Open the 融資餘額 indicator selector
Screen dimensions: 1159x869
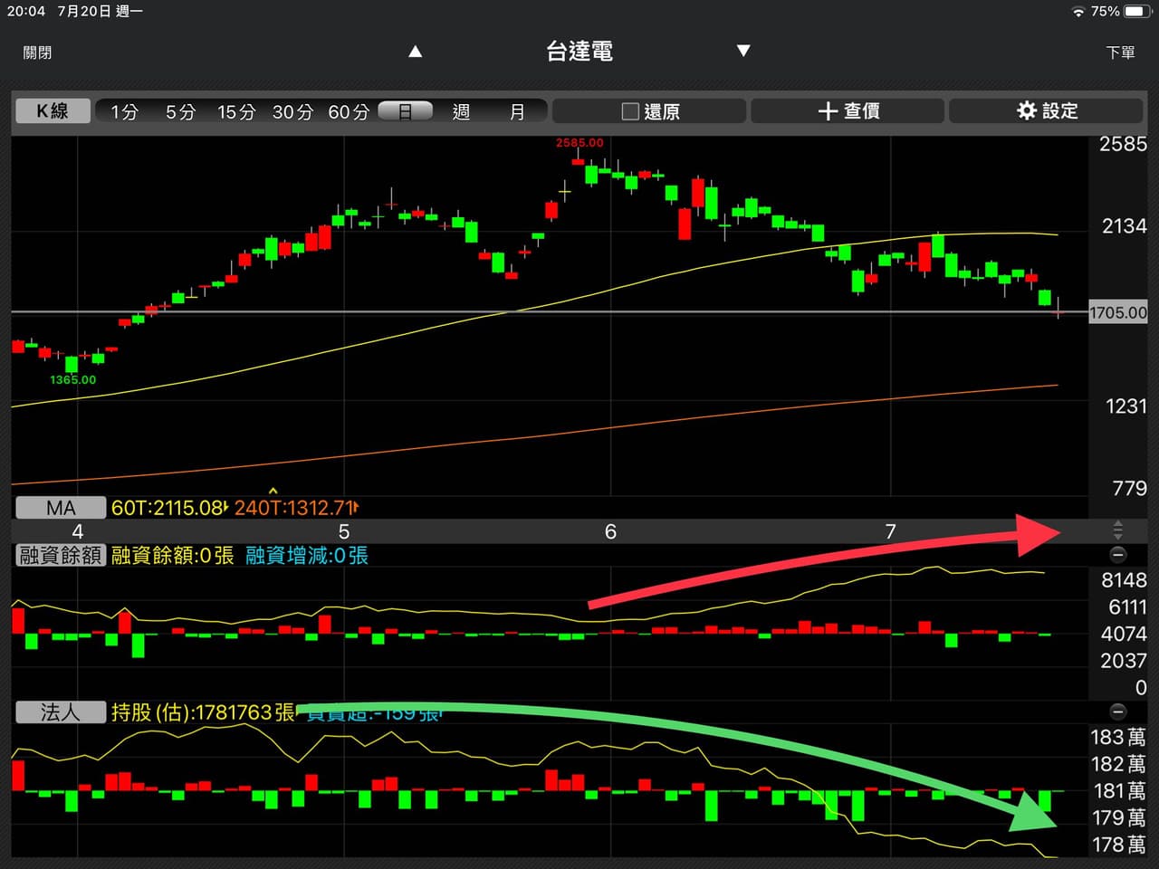tap(61, 555)
